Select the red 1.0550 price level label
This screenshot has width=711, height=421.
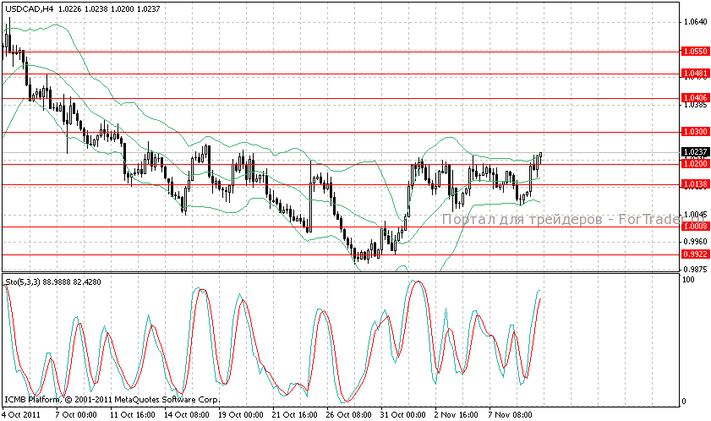pos(695,52)
